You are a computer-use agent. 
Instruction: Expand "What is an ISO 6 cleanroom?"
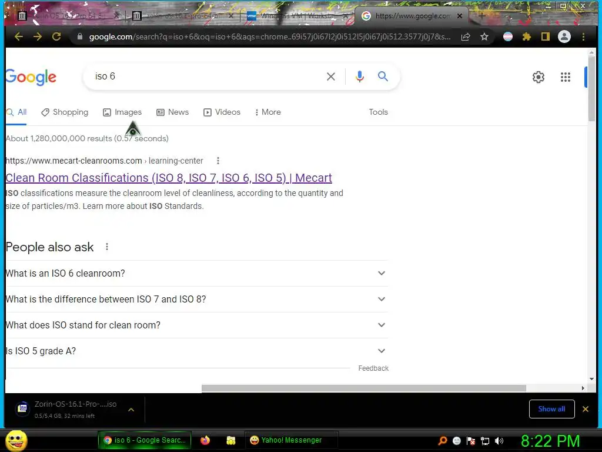tap(196, 273)
